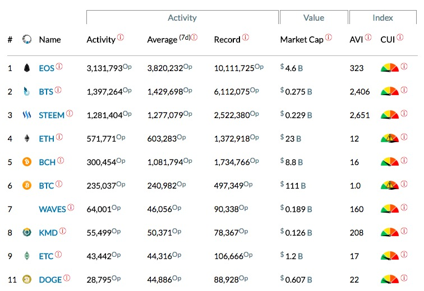Sort by the # rank column header
Viewport: 424px width, 291px height.
[10, 40]
